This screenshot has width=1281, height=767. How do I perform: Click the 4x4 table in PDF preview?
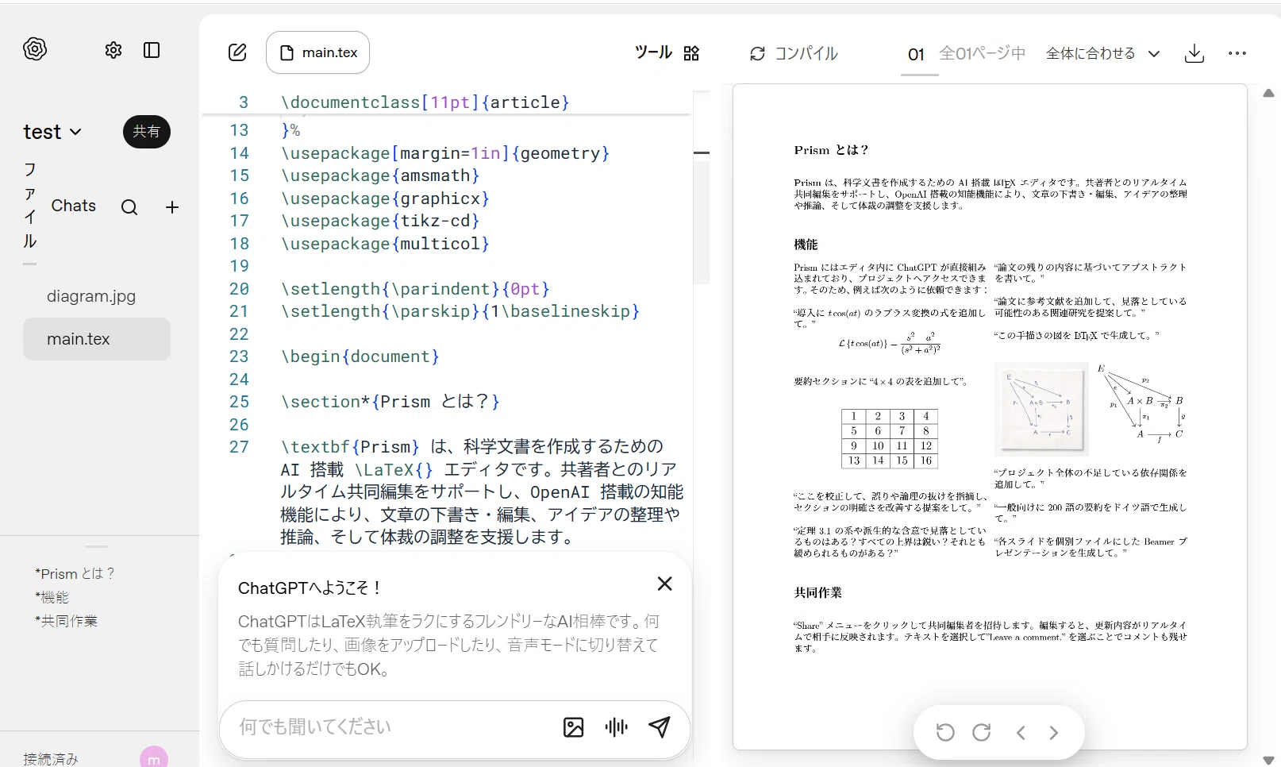890,438
